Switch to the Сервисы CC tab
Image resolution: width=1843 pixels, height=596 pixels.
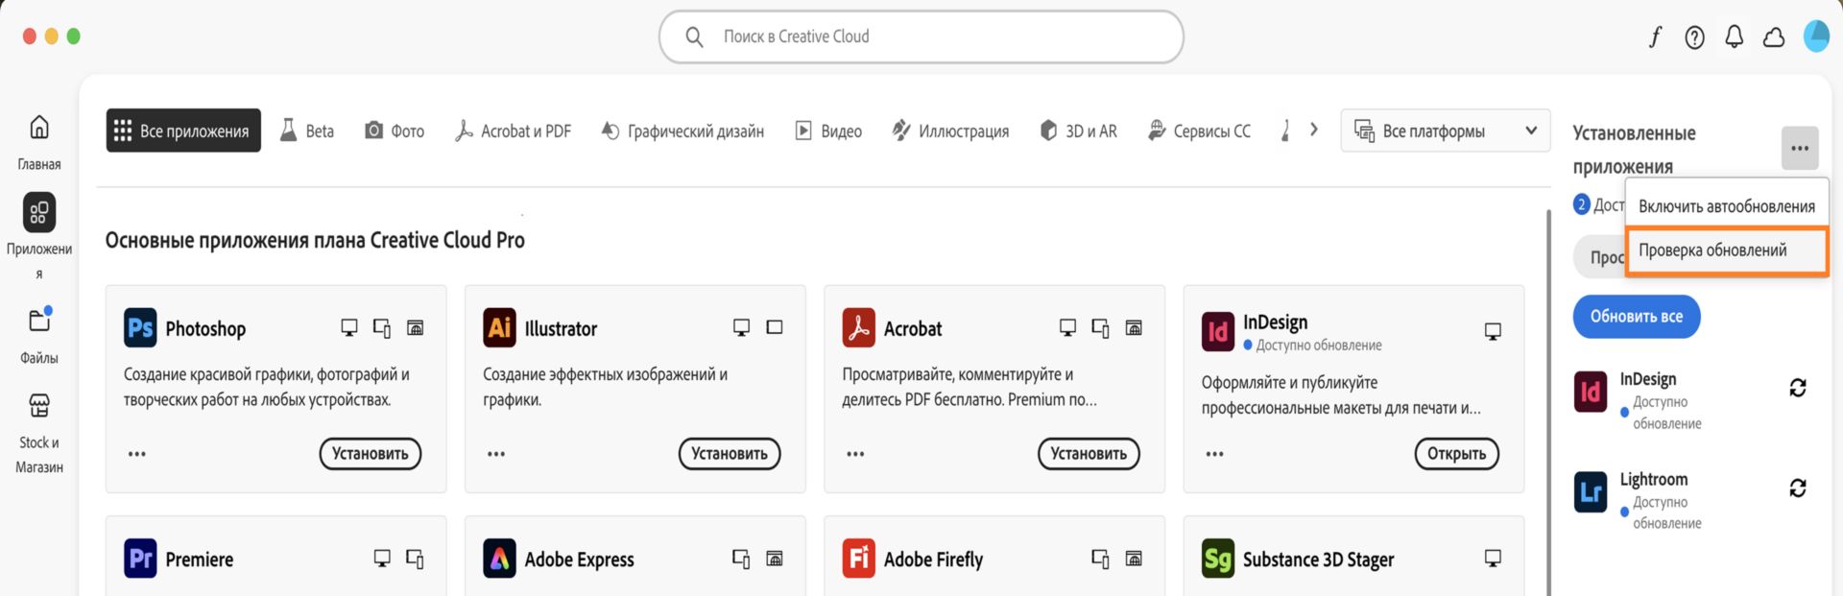click(x=1199, y=131)
